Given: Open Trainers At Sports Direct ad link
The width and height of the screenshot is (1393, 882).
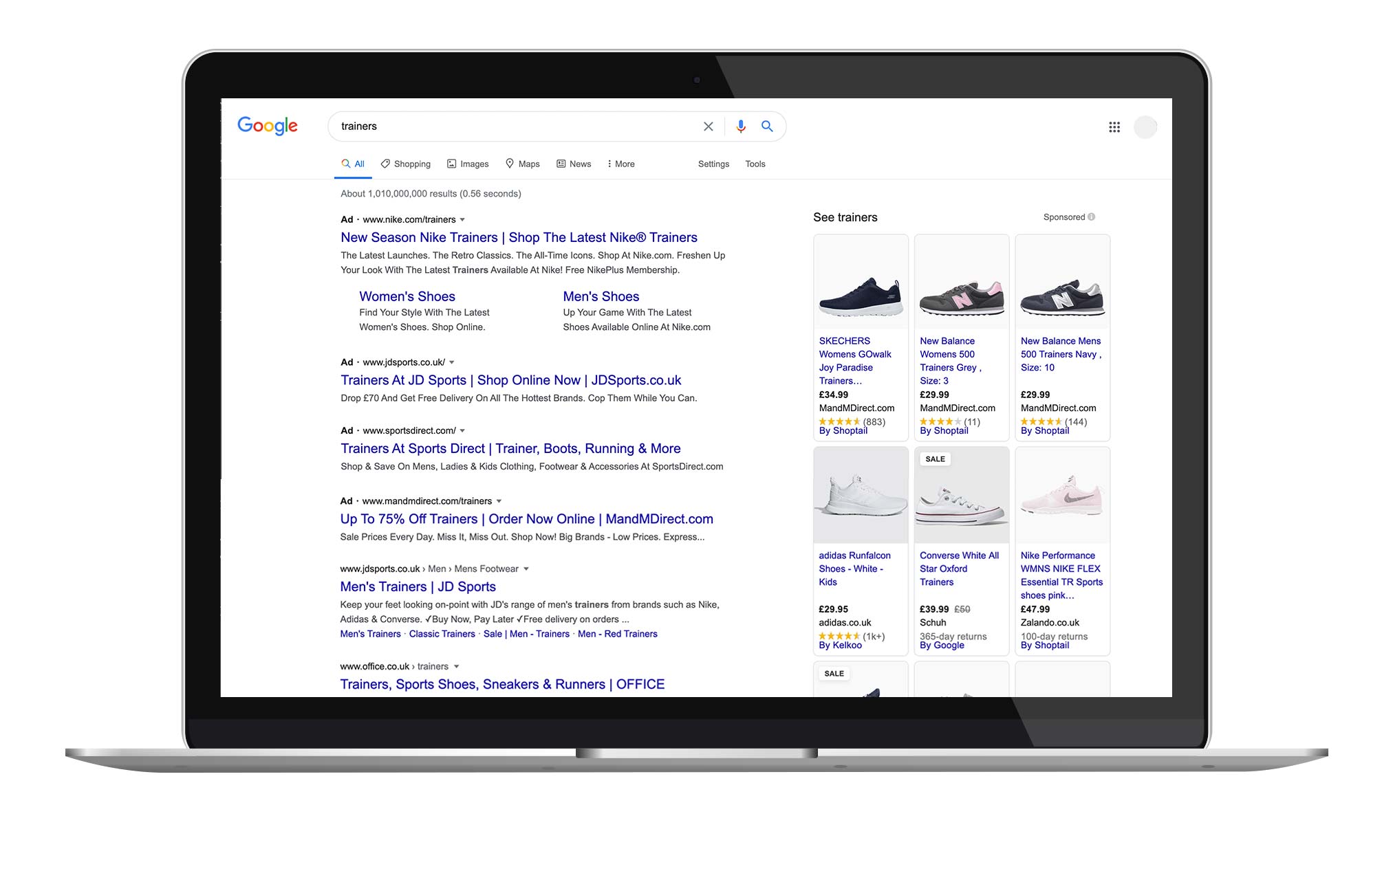Looking at the screenshot, I should 510,448.
